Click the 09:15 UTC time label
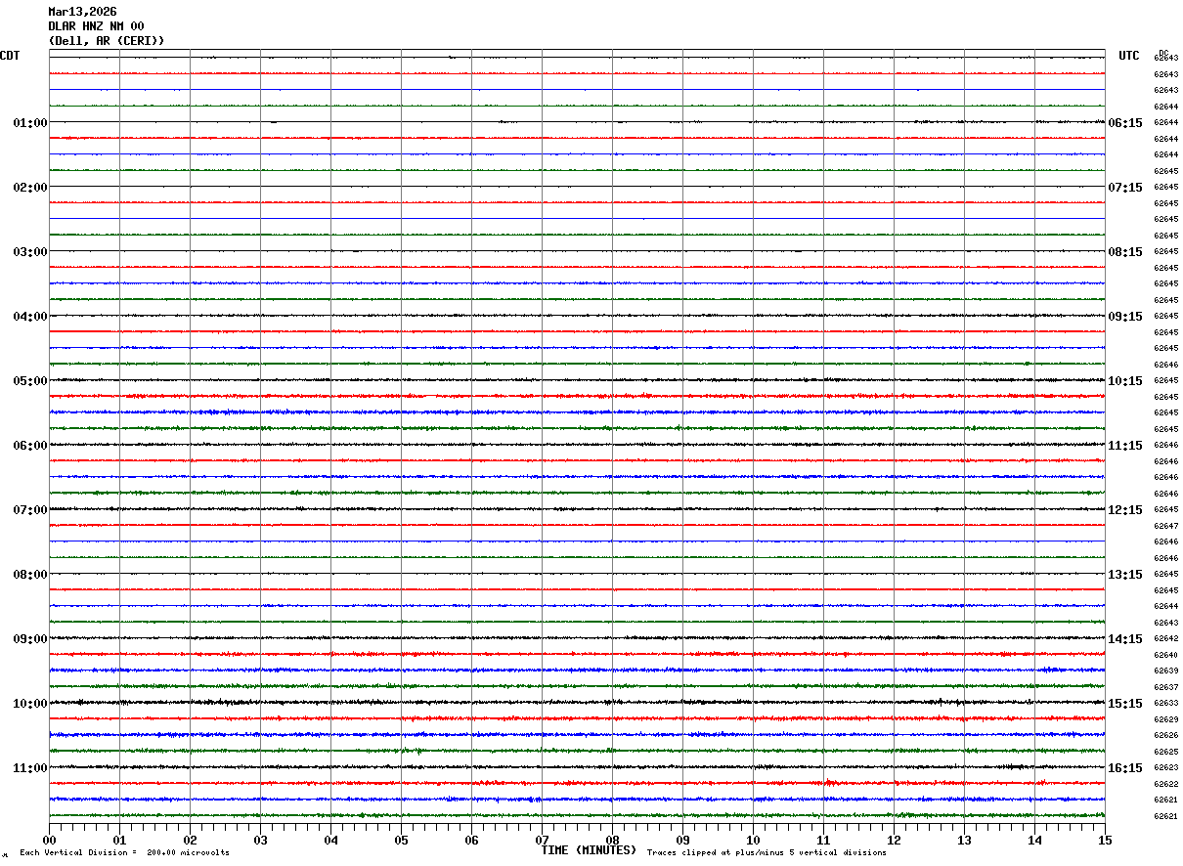The image size is (1183, 866). tap(1125, 317)
